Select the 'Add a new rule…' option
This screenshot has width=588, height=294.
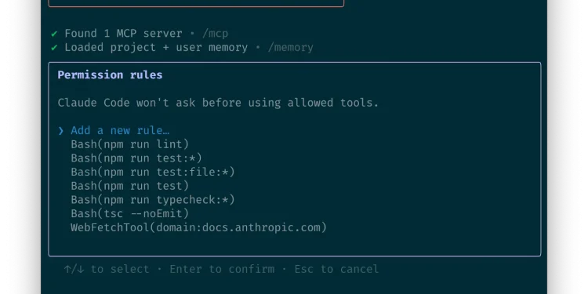(120, 130)
